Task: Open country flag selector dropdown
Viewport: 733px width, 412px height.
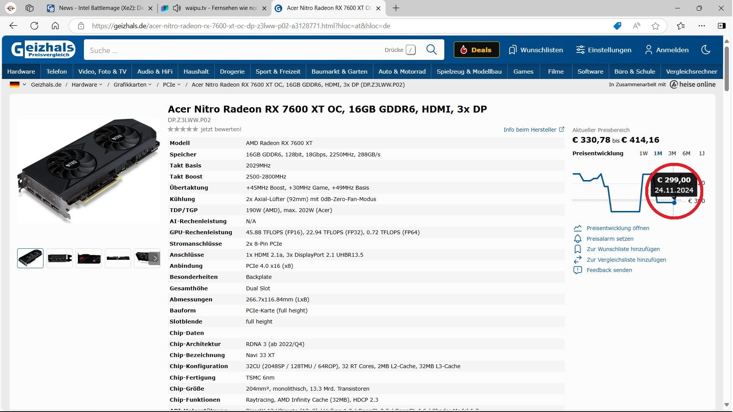Action: coord(18,85)
